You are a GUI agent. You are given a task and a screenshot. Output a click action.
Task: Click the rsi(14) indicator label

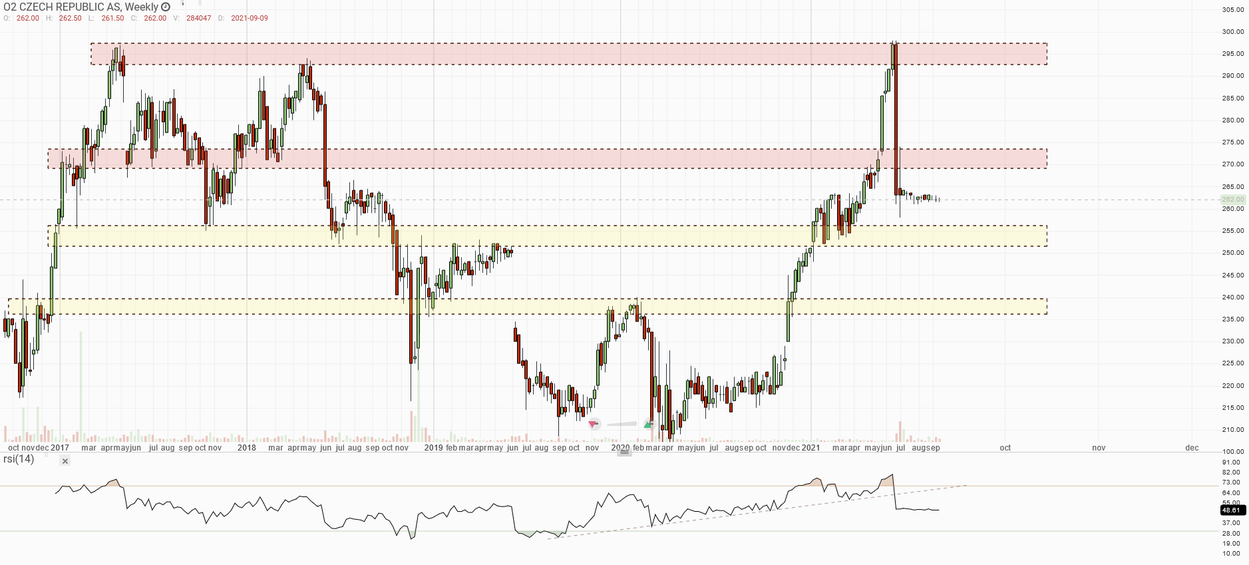19,459
